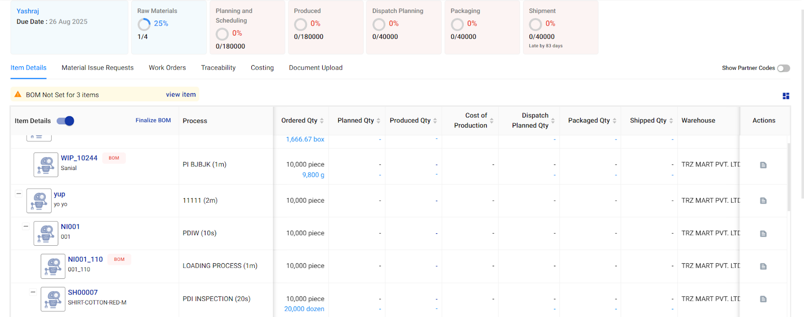Collapse the yup item row
This screenshot has width=804, height=317.
(19, 194)
